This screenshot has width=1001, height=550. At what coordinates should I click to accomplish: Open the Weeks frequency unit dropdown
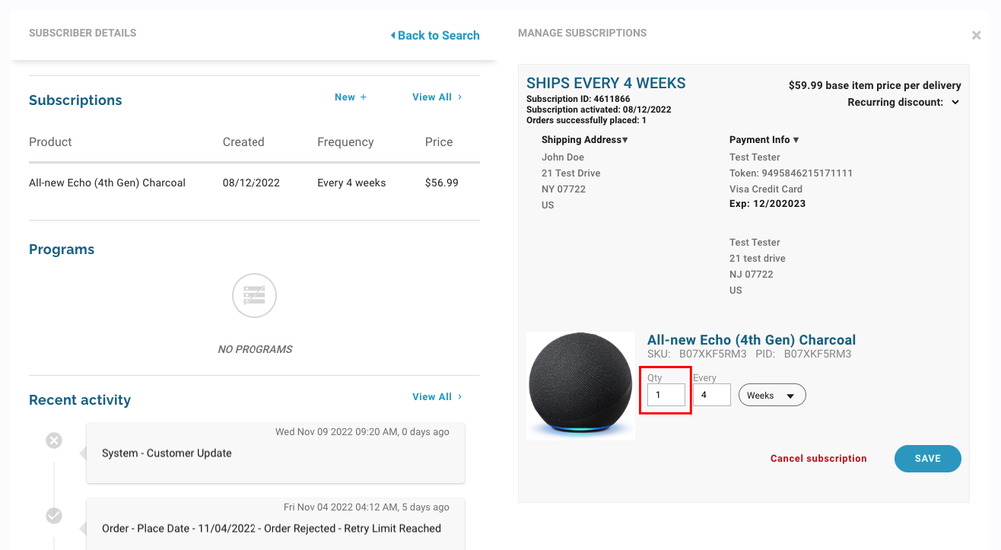pos(772,395)
